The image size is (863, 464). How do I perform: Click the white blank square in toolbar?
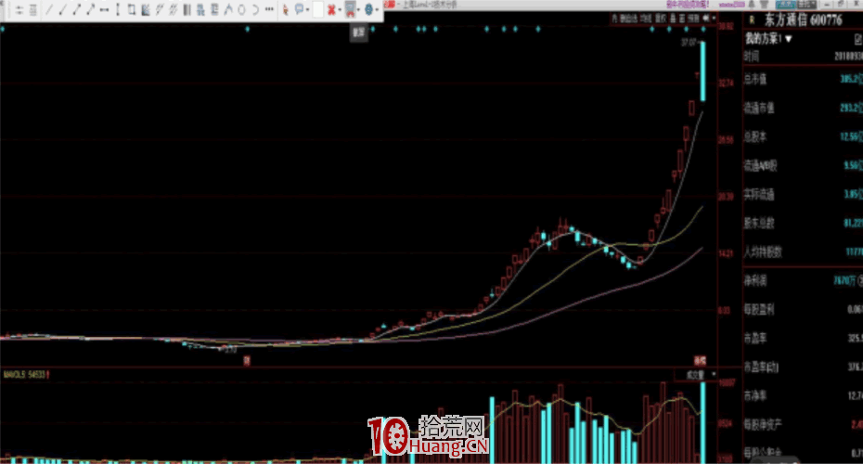[317, 9]
